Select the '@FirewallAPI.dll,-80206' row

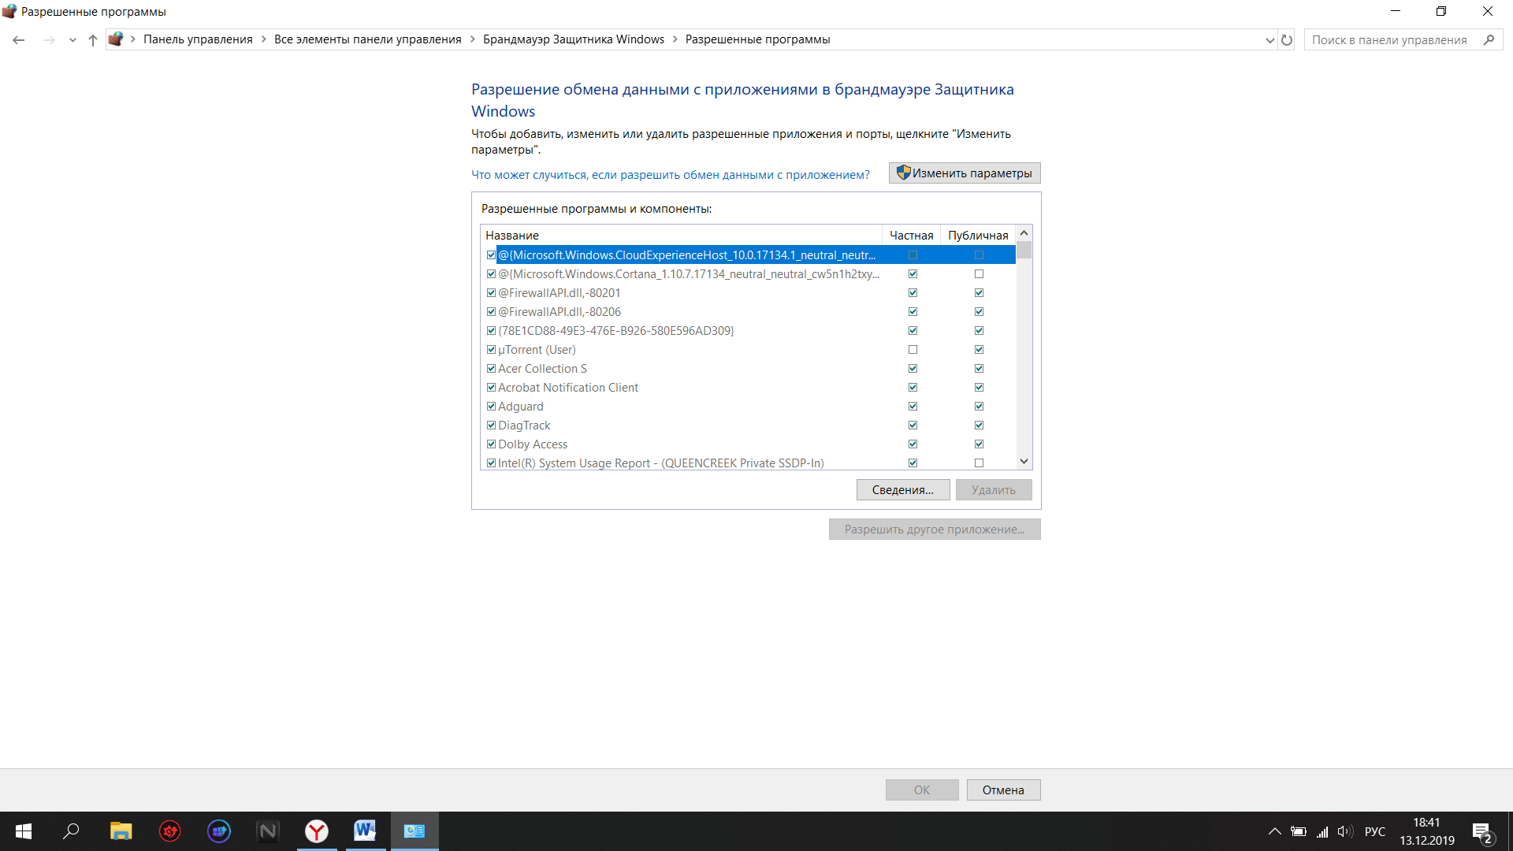tap(749, 312)
